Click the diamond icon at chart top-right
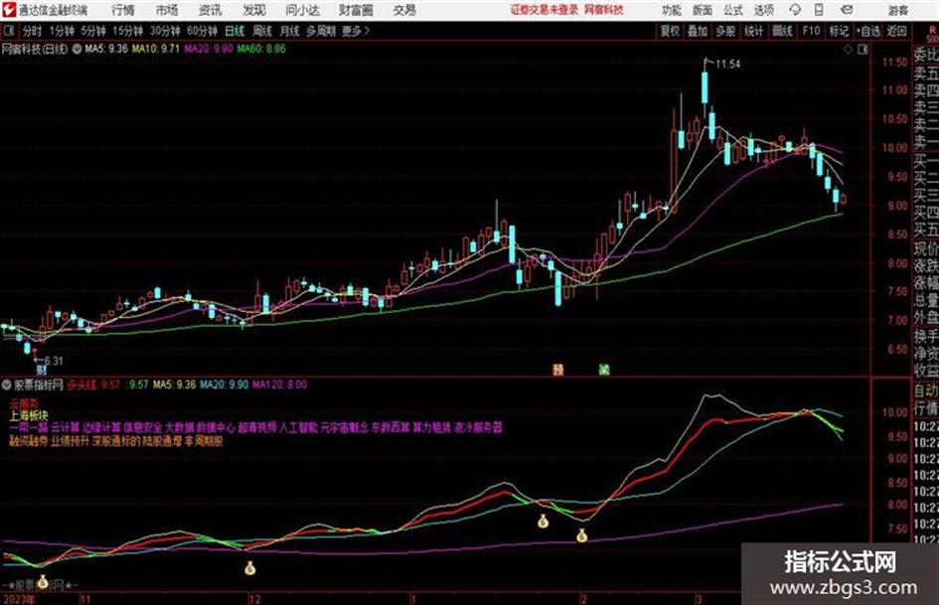Screen dimensions: 939x605 pyautogui.click(x=848, y=50)
